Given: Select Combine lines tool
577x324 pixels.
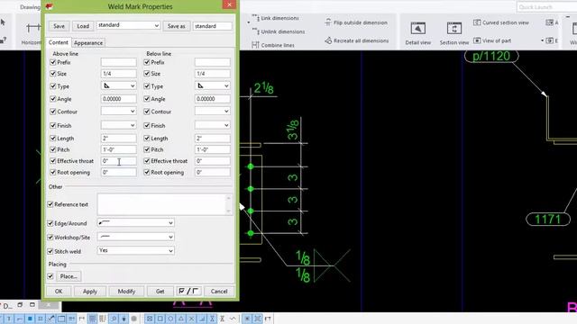Looking at the screenshot, I should coord(273,45).
